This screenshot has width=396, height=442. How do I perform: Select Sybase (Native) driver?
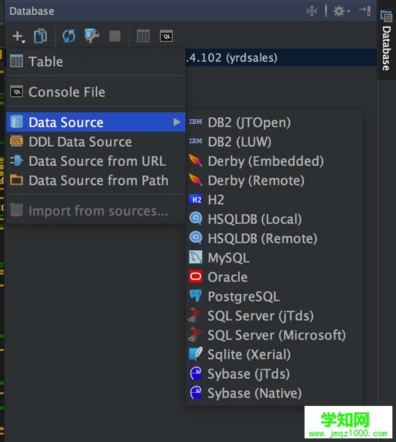274,393
